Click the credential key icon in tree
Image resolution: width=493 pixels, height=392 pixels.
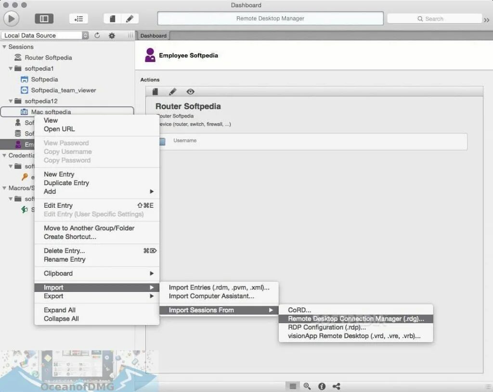(25, 177)
